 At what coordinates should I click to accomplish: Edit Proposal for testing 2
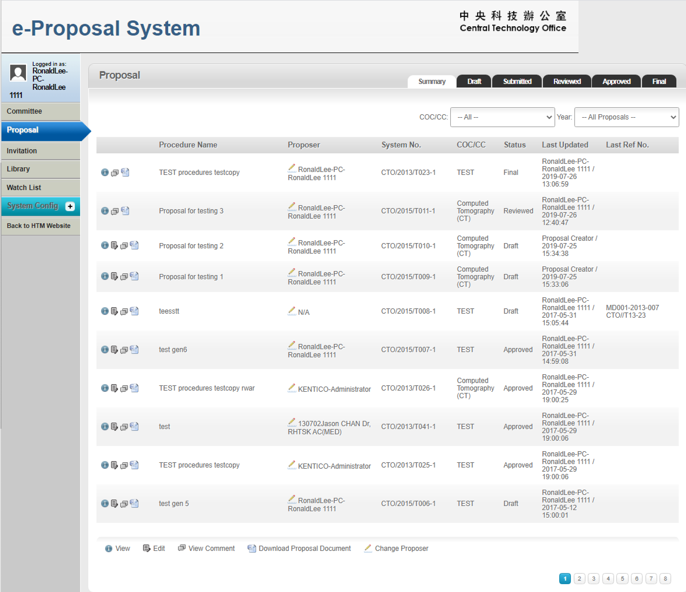(x=114, y=245)
